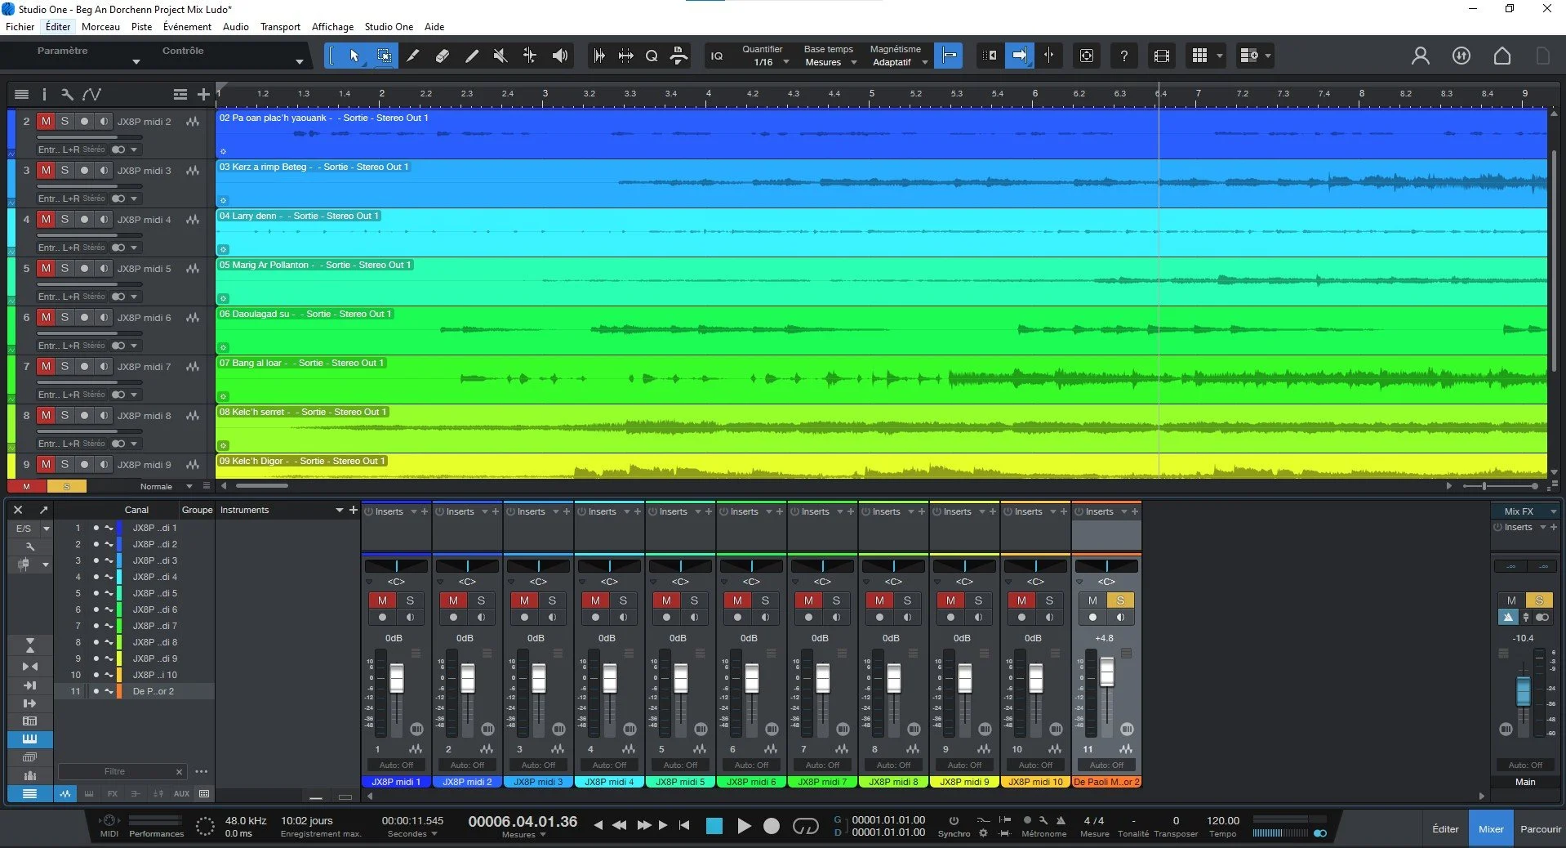
Task: Select the Eraser tool in the toolbar
Action: [442, 56]
